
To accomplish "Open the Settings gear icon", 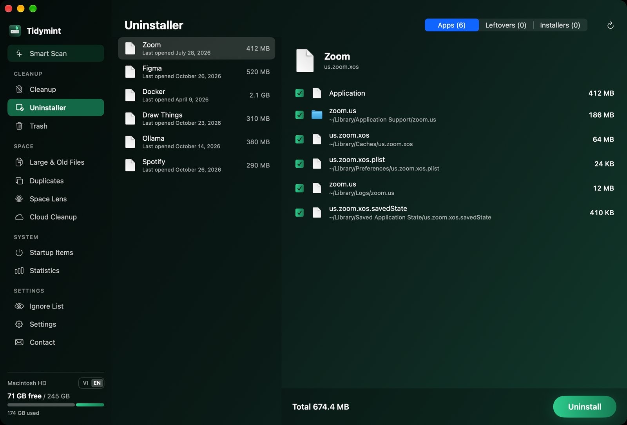I will 19,324.
